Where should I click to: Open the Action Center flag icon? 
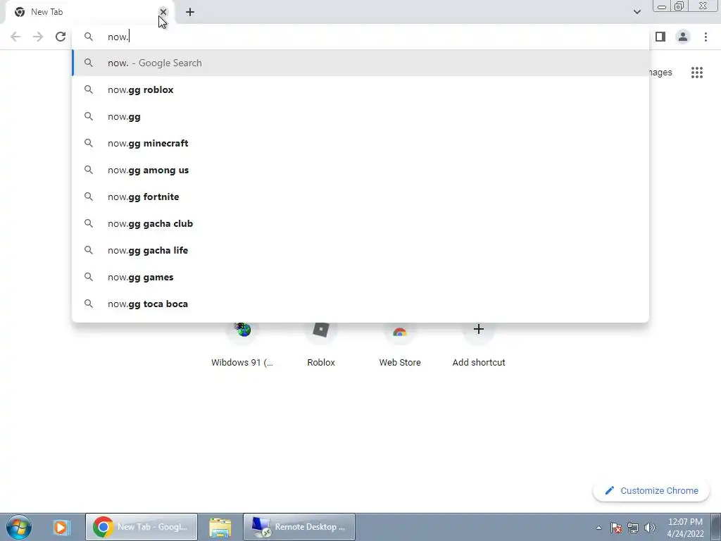point(616,528)
